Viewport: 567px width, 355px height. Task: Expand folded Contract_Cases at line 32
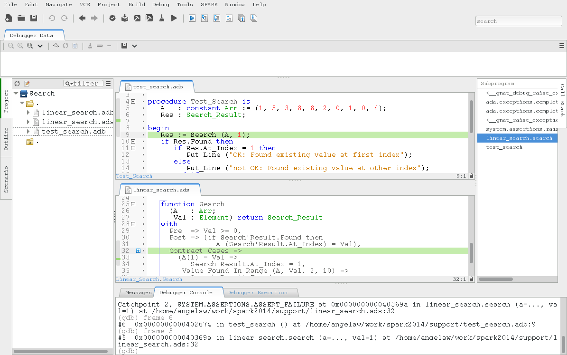pyautogui.click(x=138, y=250)
